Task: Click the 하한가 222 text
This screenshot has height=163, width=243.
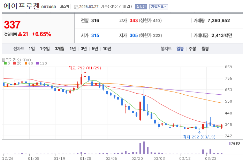Action: point(150,35)
